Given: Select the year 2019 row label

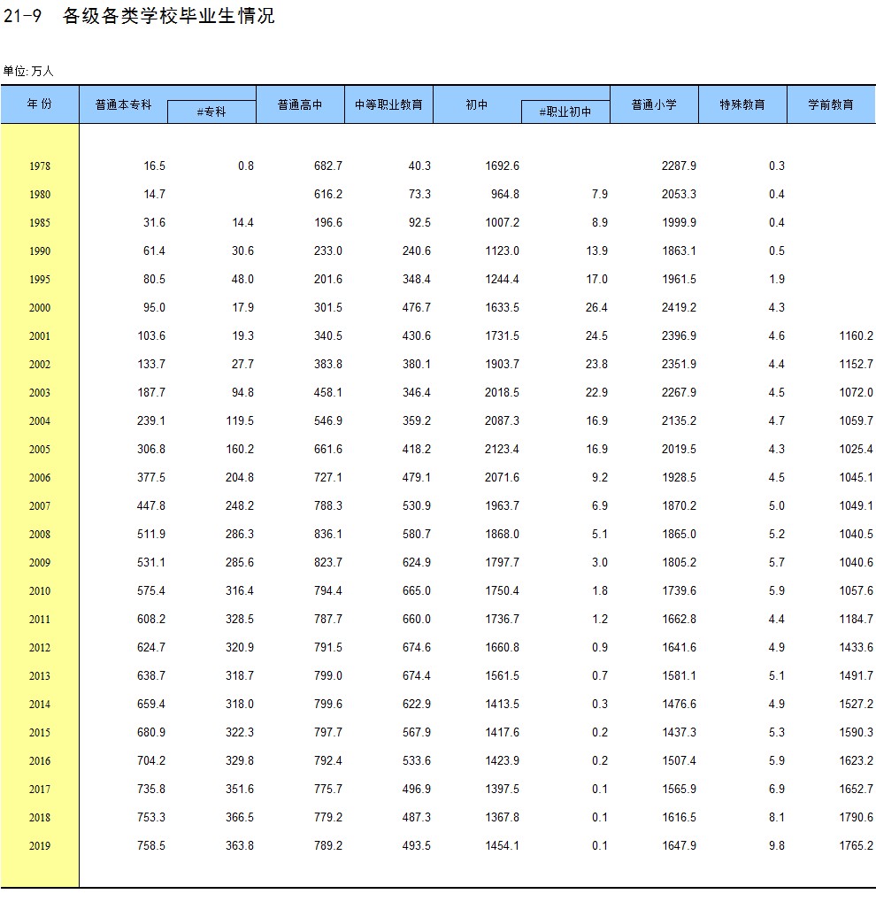Looking at the screenshot, I should tap(40, 845).
